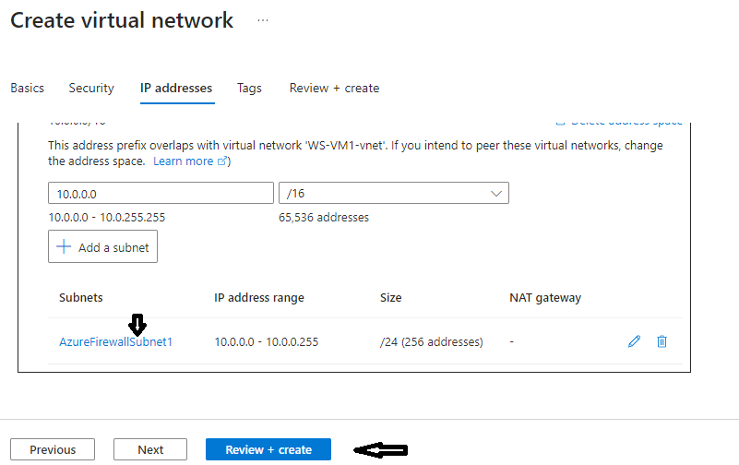Click the Subnets column header
Viewport: 739px width, 465px height.
coord(81,298)
